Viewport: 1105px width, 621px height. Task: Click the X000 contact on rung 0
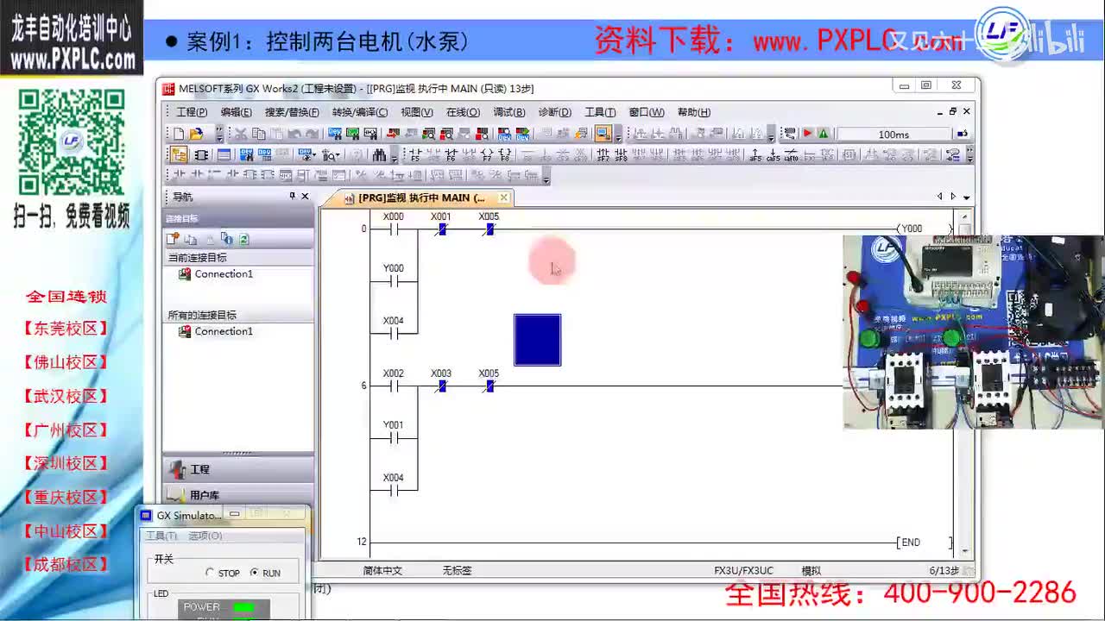click(x=394, y=229)
